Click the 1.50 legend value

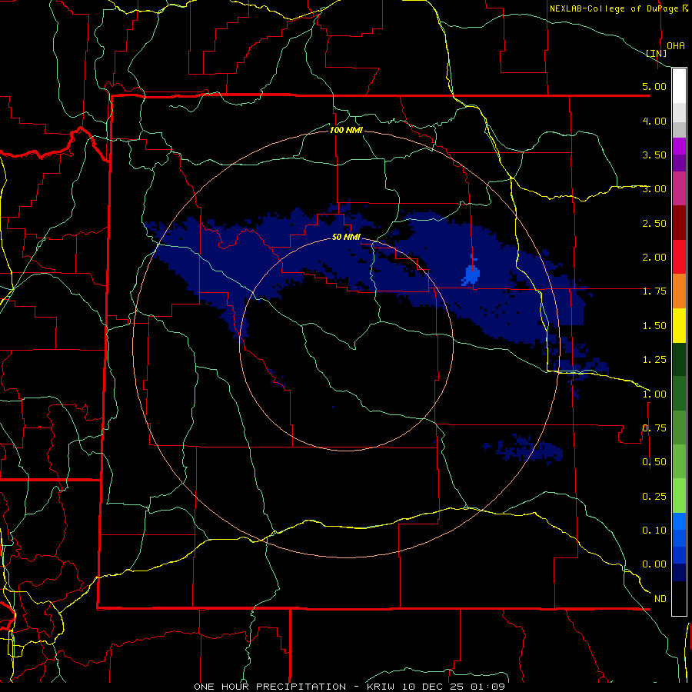click(x=654, y=326)
